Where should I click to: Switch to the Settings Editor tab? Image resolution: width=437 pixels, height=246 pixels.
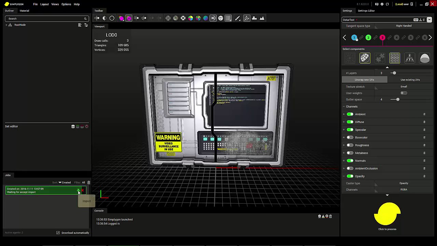[366, 11]
